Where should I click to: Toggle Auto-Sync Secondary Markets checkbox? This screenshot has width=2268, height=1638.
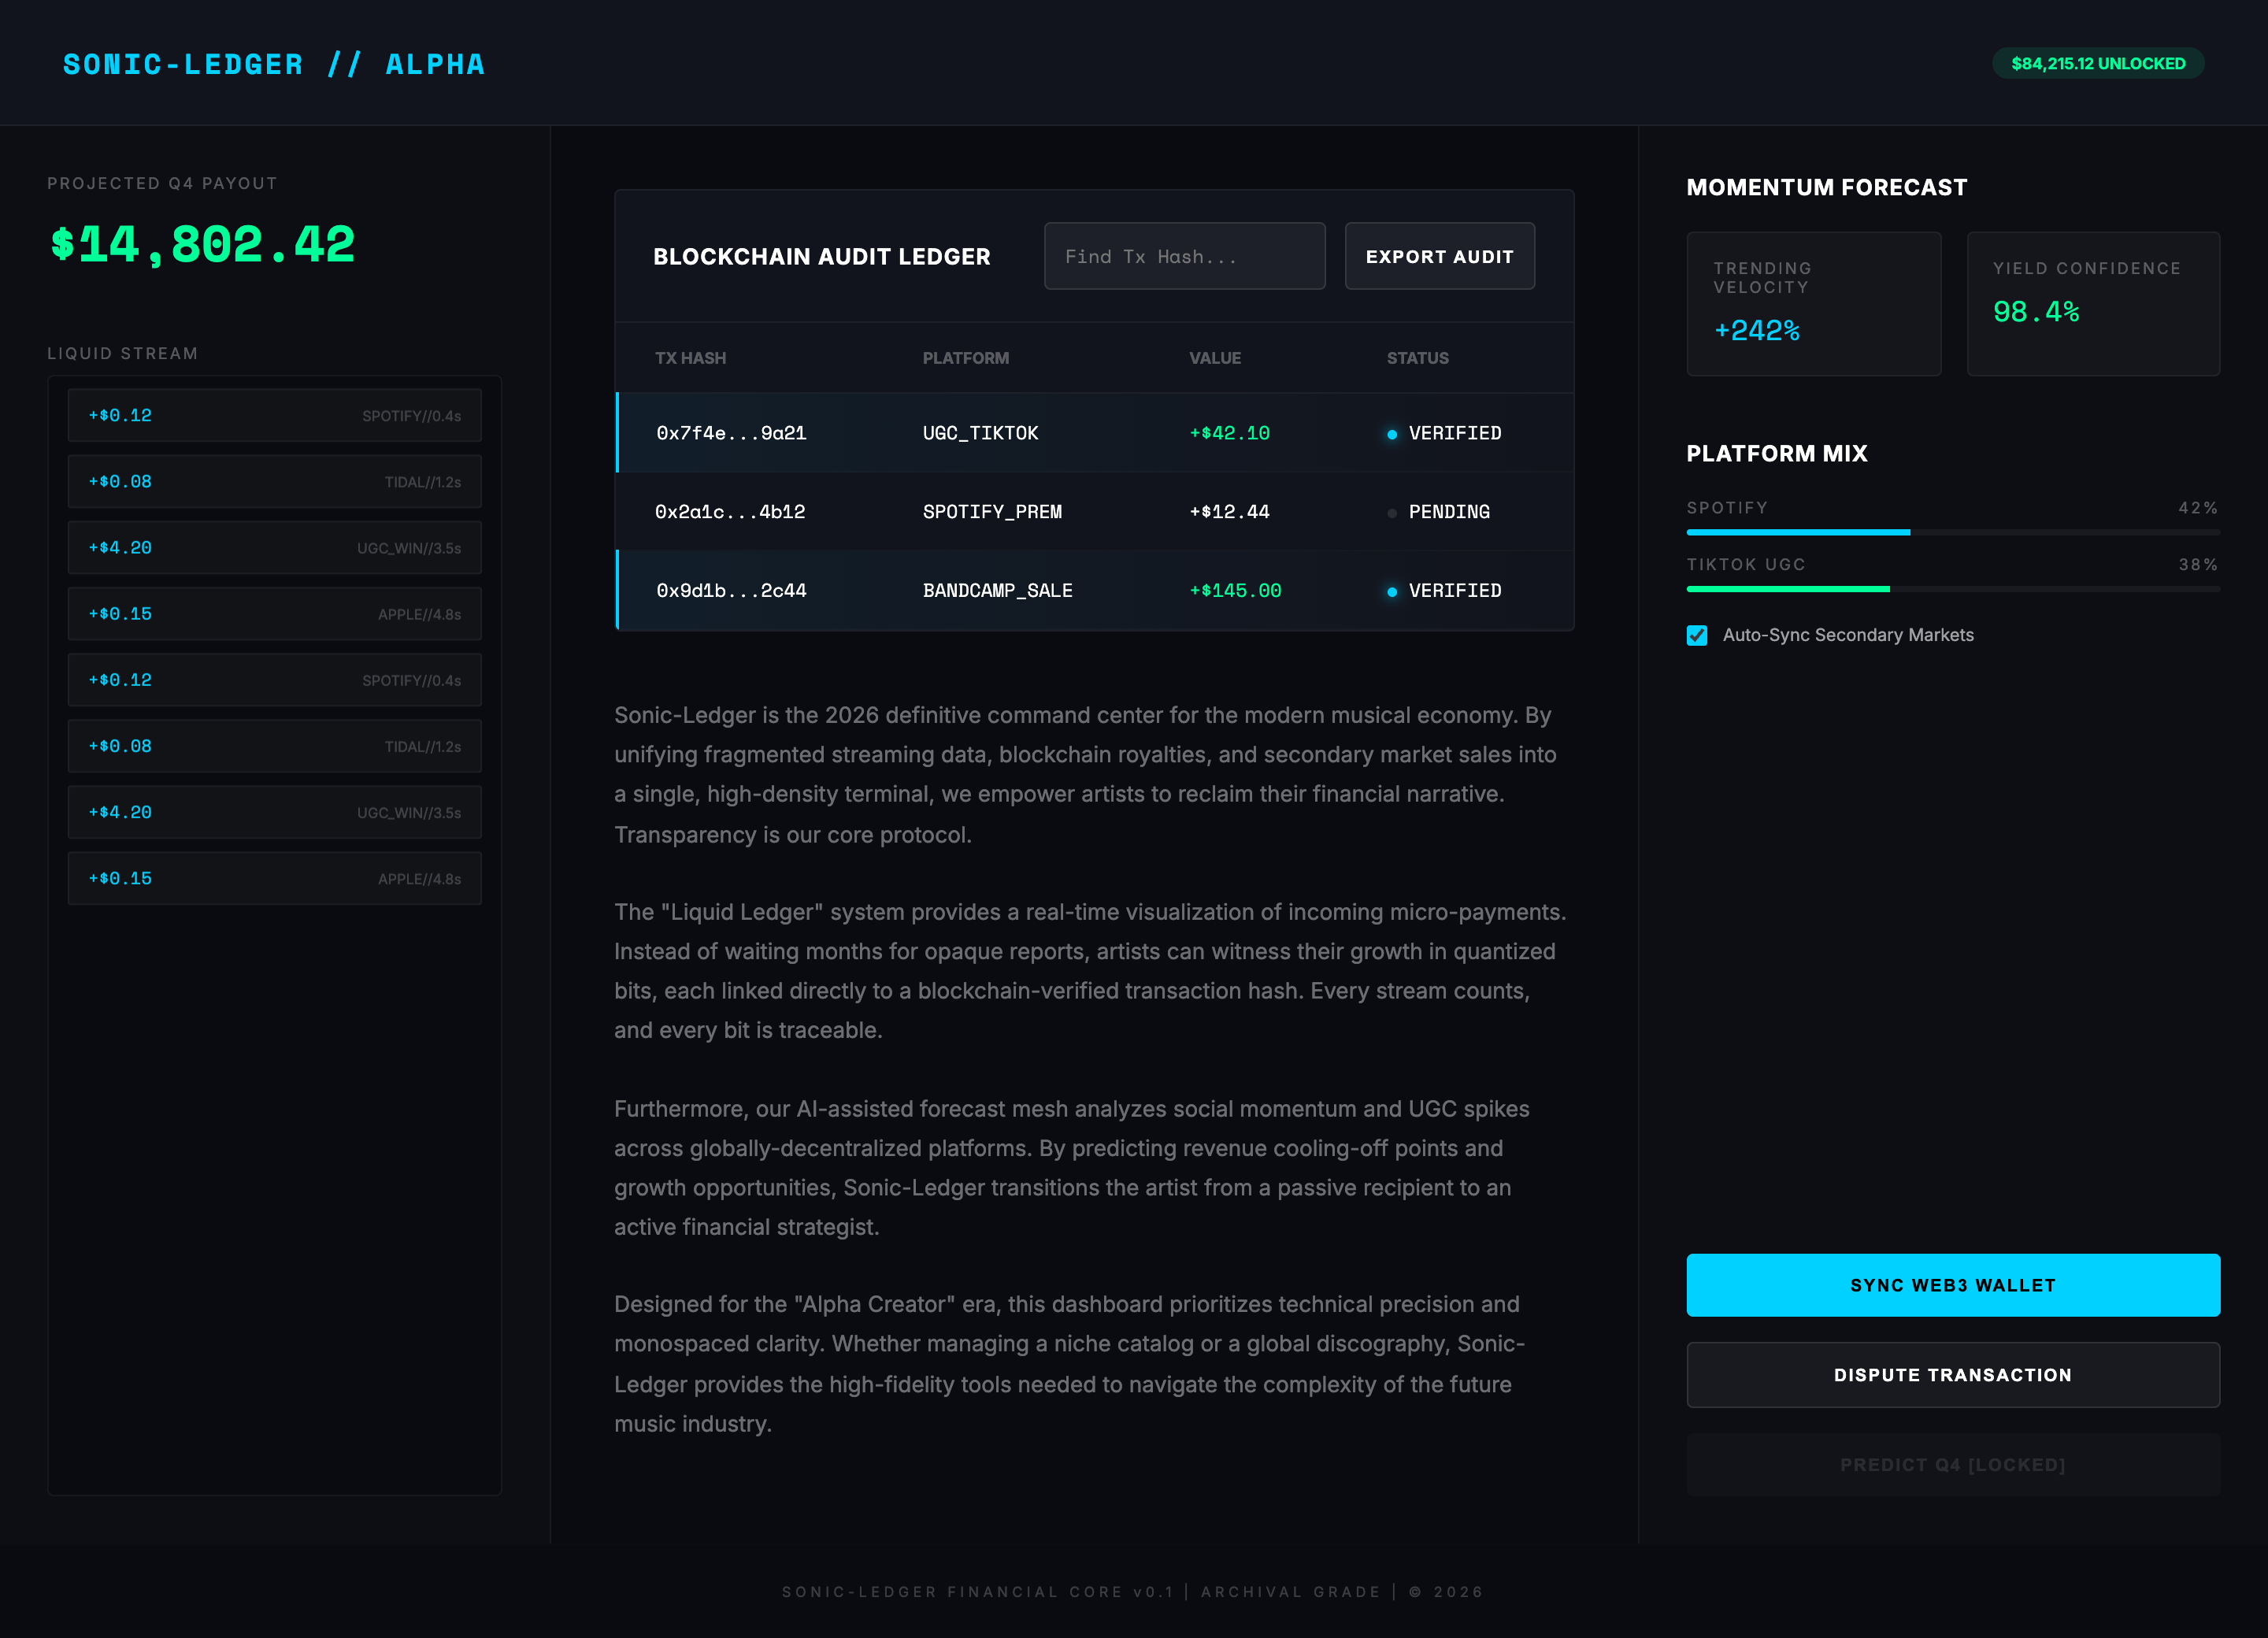point(1697,635)
